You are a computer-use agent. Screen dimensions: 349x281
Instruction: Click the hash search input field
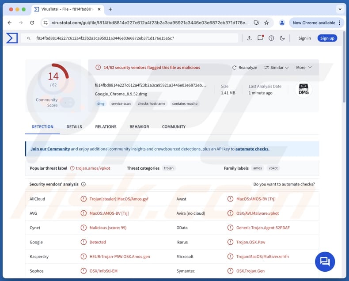pyautogui.click(x=129, y=38)
